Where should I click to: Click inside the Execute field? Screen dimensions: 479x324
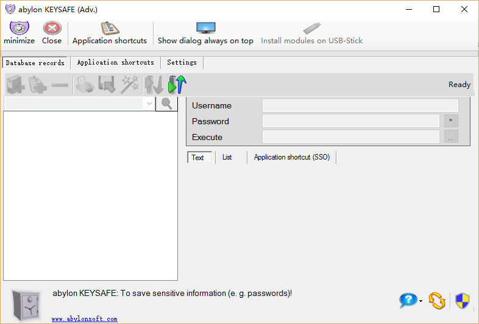(350, 137)
